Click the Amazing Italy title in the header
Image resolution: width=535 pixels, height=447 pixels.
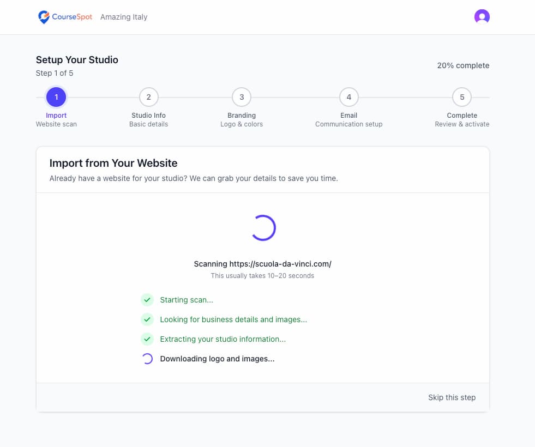[x=124, y=17]
